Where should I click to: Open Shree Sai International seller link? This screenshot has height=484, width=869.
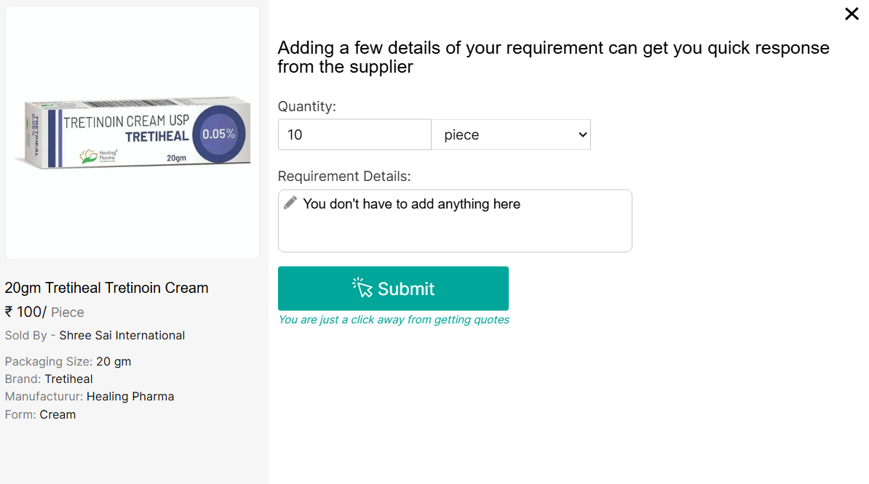(x=122, y=335)
